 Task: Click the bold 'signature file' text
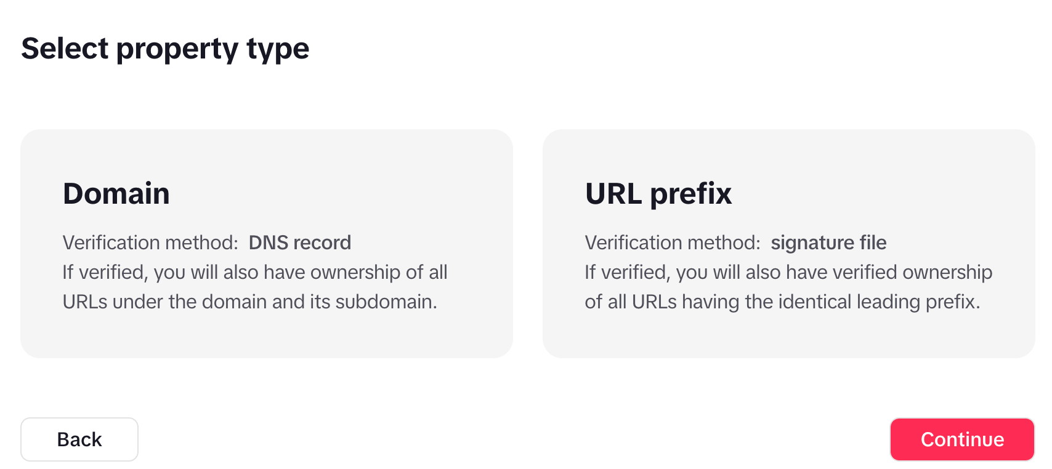(828, 243)
